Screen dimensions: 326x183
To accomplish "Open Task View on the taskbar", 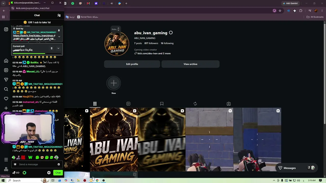I will pyautogui.click(x=53, y=180).
